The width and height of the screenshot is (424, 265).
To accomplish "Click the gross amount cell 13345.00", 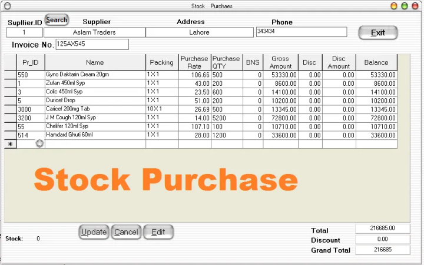I will 281,109.
